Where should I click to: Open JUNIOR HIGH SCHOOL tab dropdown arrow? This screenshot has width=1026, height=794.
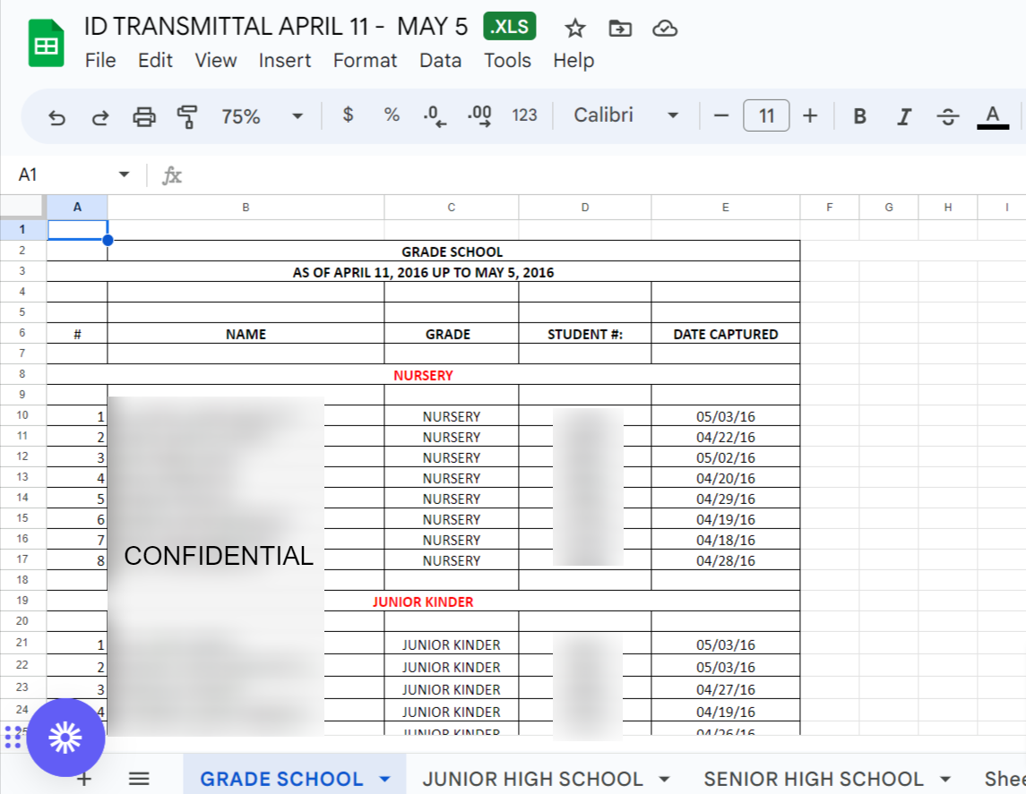coord(663,779)
